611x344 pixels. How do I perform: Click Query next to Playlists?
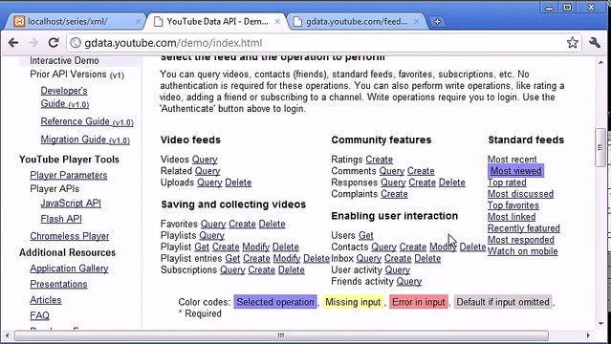(211, 236)
